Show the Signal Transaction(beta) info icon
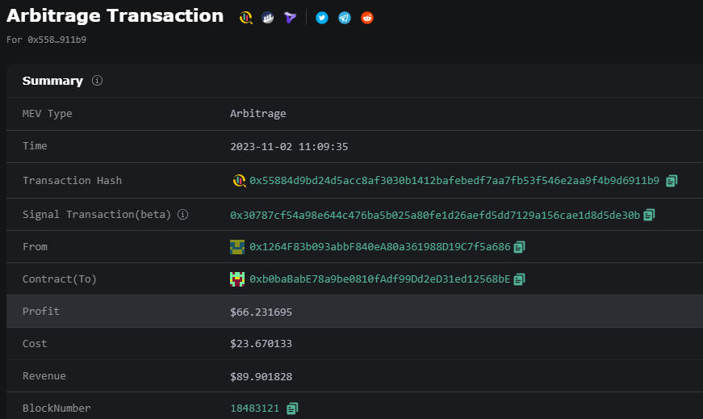Screen dimensions: 703x419 pyautogui.click(x=183, y=215)
